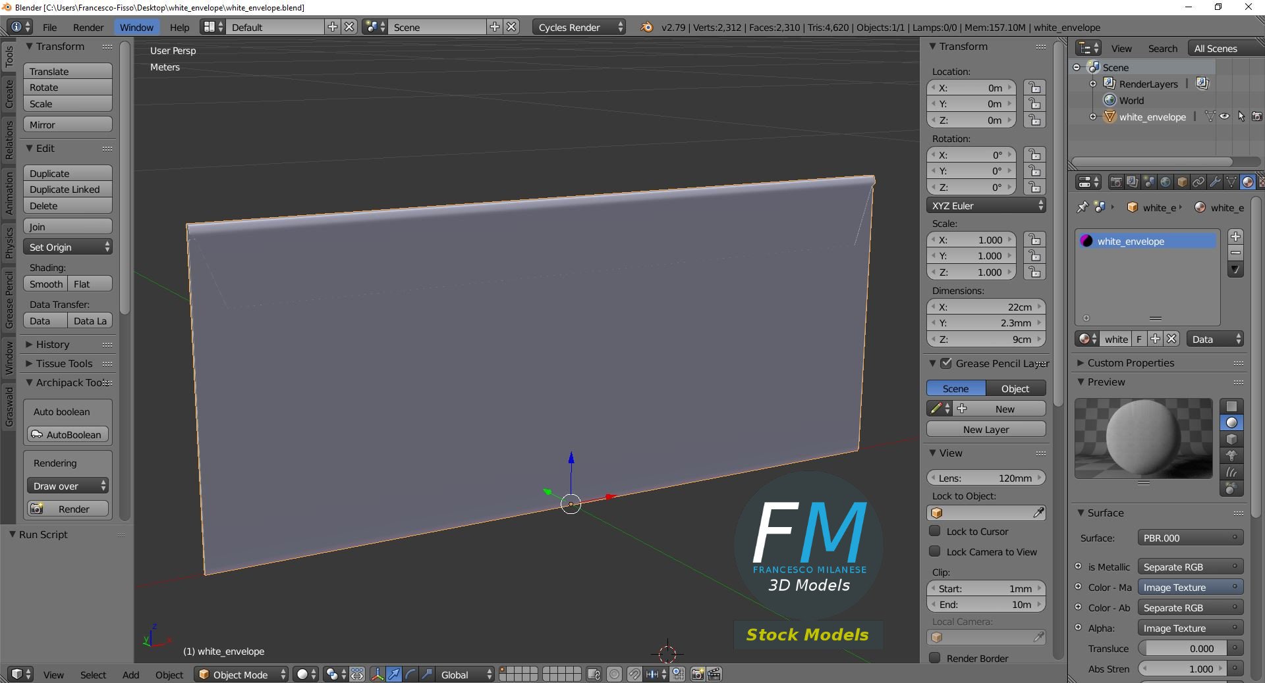1265x683 pixels.
Task: Switch to the Create tab in tool shelf
Action: click(9, 94)
